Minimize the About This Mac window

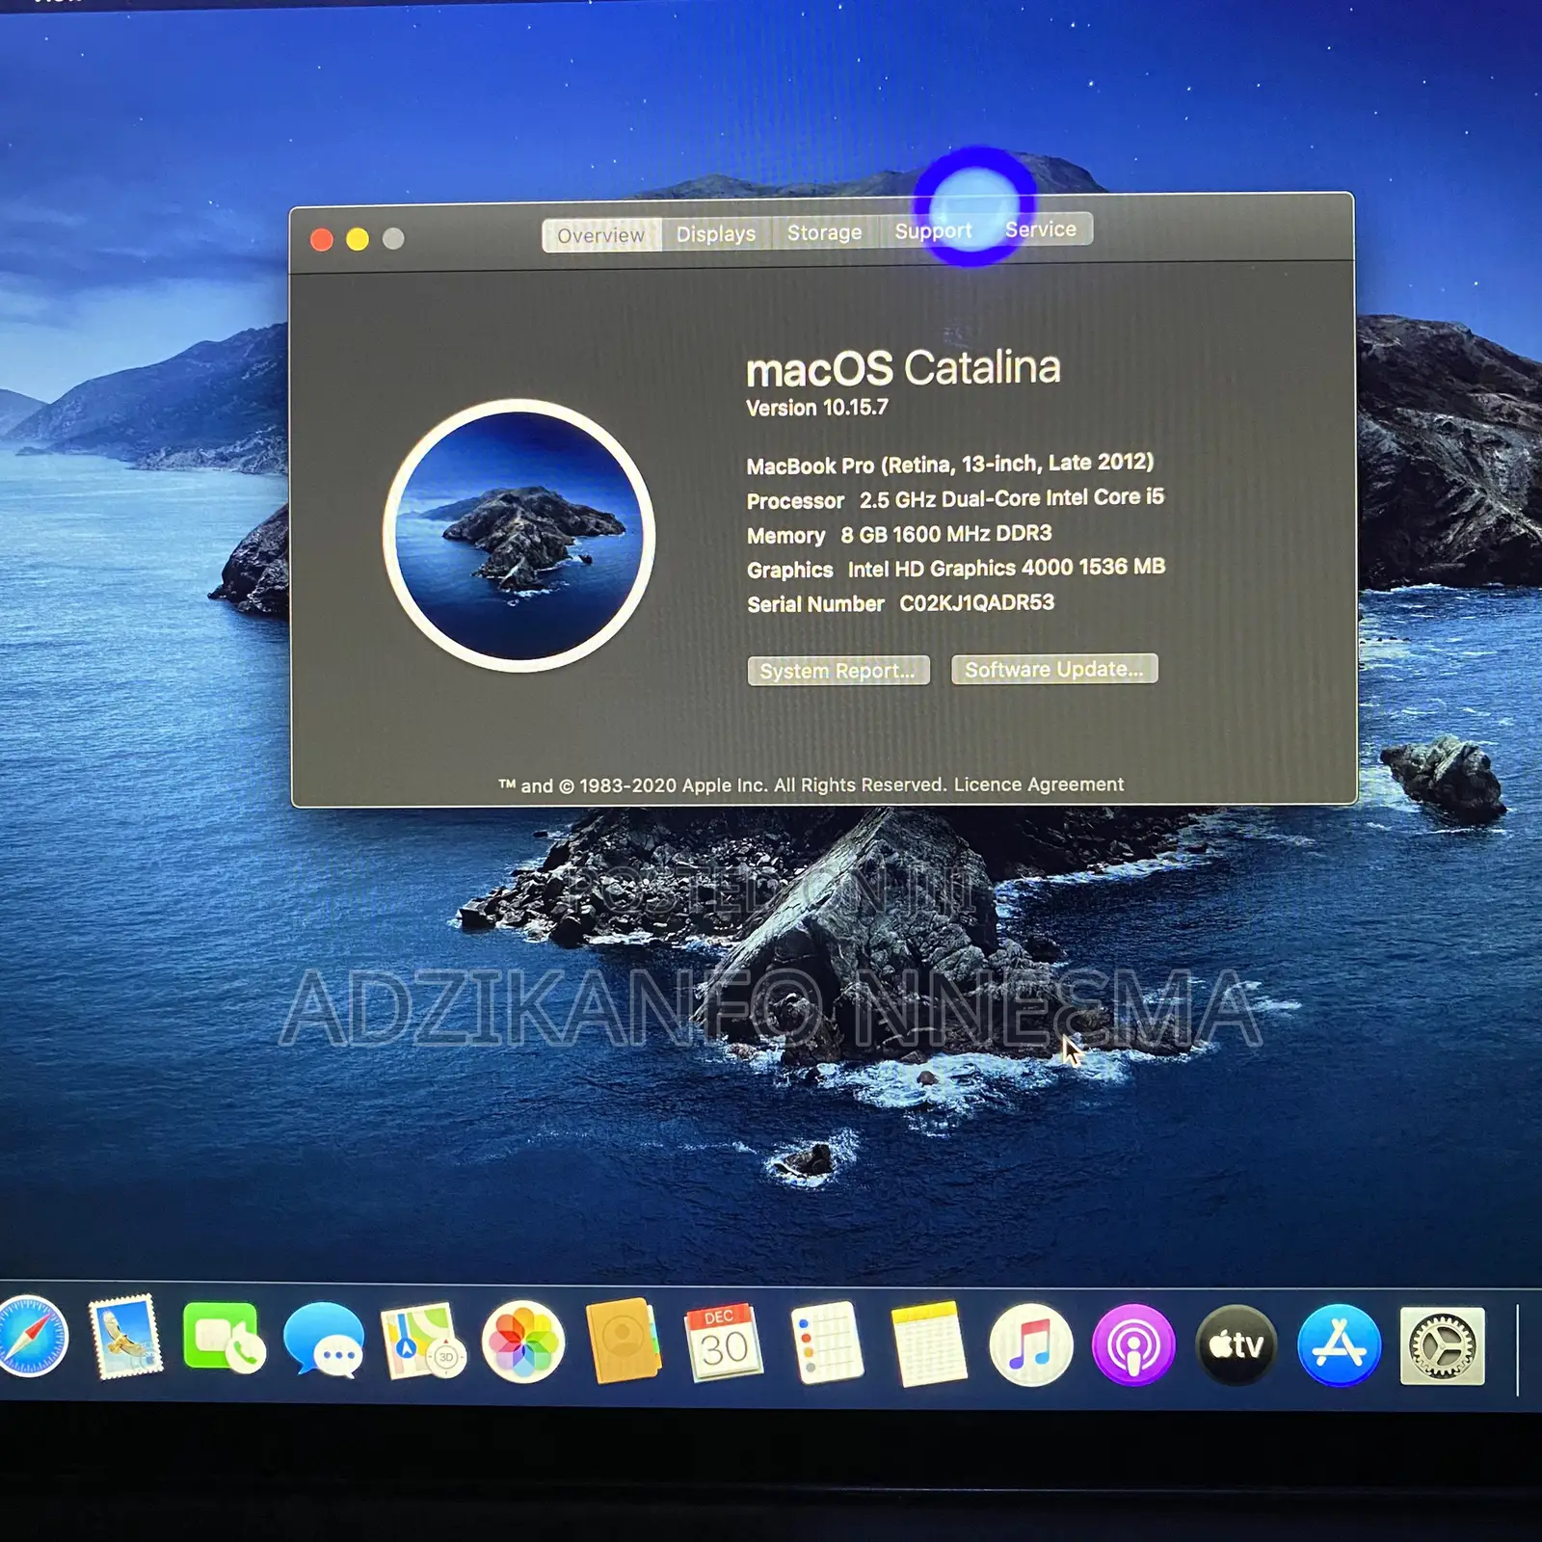pyautogui.click(x=358, y=239)
